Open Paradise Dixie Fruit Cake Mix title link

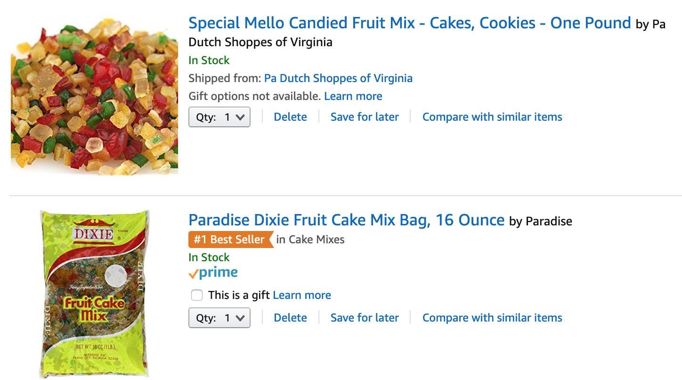[346, 220]
